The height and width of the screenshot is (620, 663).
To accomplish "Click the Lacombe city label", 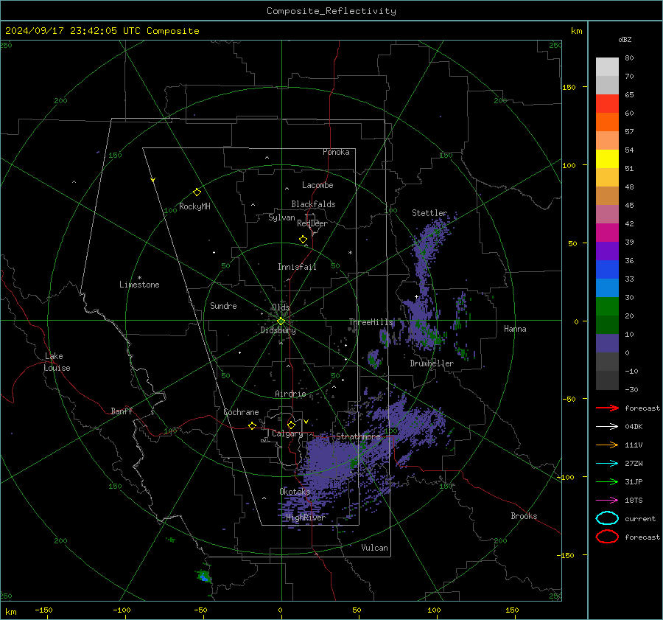I will [318, 185].
